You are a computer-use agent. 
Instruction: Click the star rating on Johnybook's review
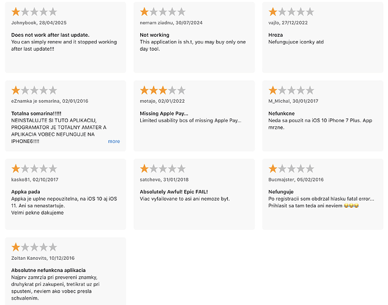[x=34, y=12]
